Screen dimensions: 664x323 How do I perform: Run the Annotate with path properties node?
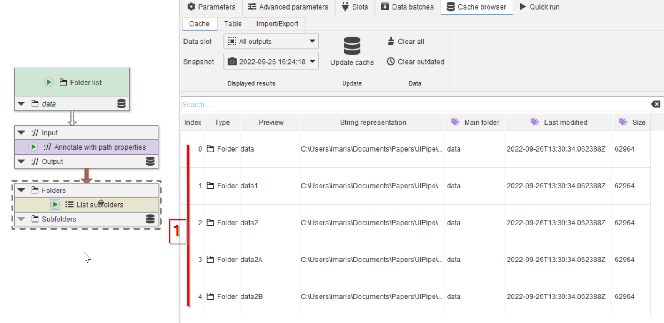tap(33, 147)
